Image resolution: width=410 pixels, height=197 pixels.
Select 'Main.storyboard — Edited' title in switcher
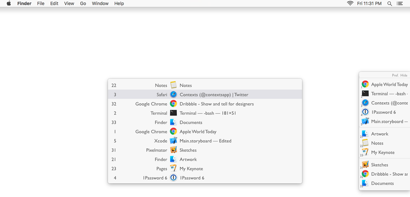point(205,141)
